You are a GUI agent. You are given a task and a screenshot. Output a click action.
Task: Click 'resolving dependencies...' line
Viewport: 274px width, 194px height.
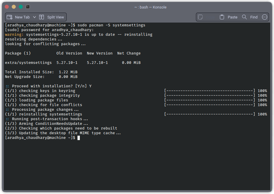(34, 39)
